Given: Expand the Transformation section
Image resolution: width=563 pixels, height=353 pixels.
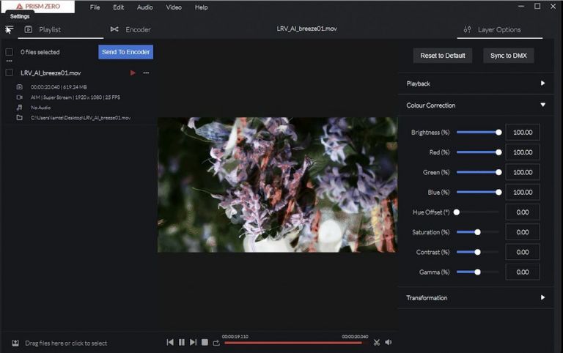Looking at the screenshot, I should click(x=542, y=297).
